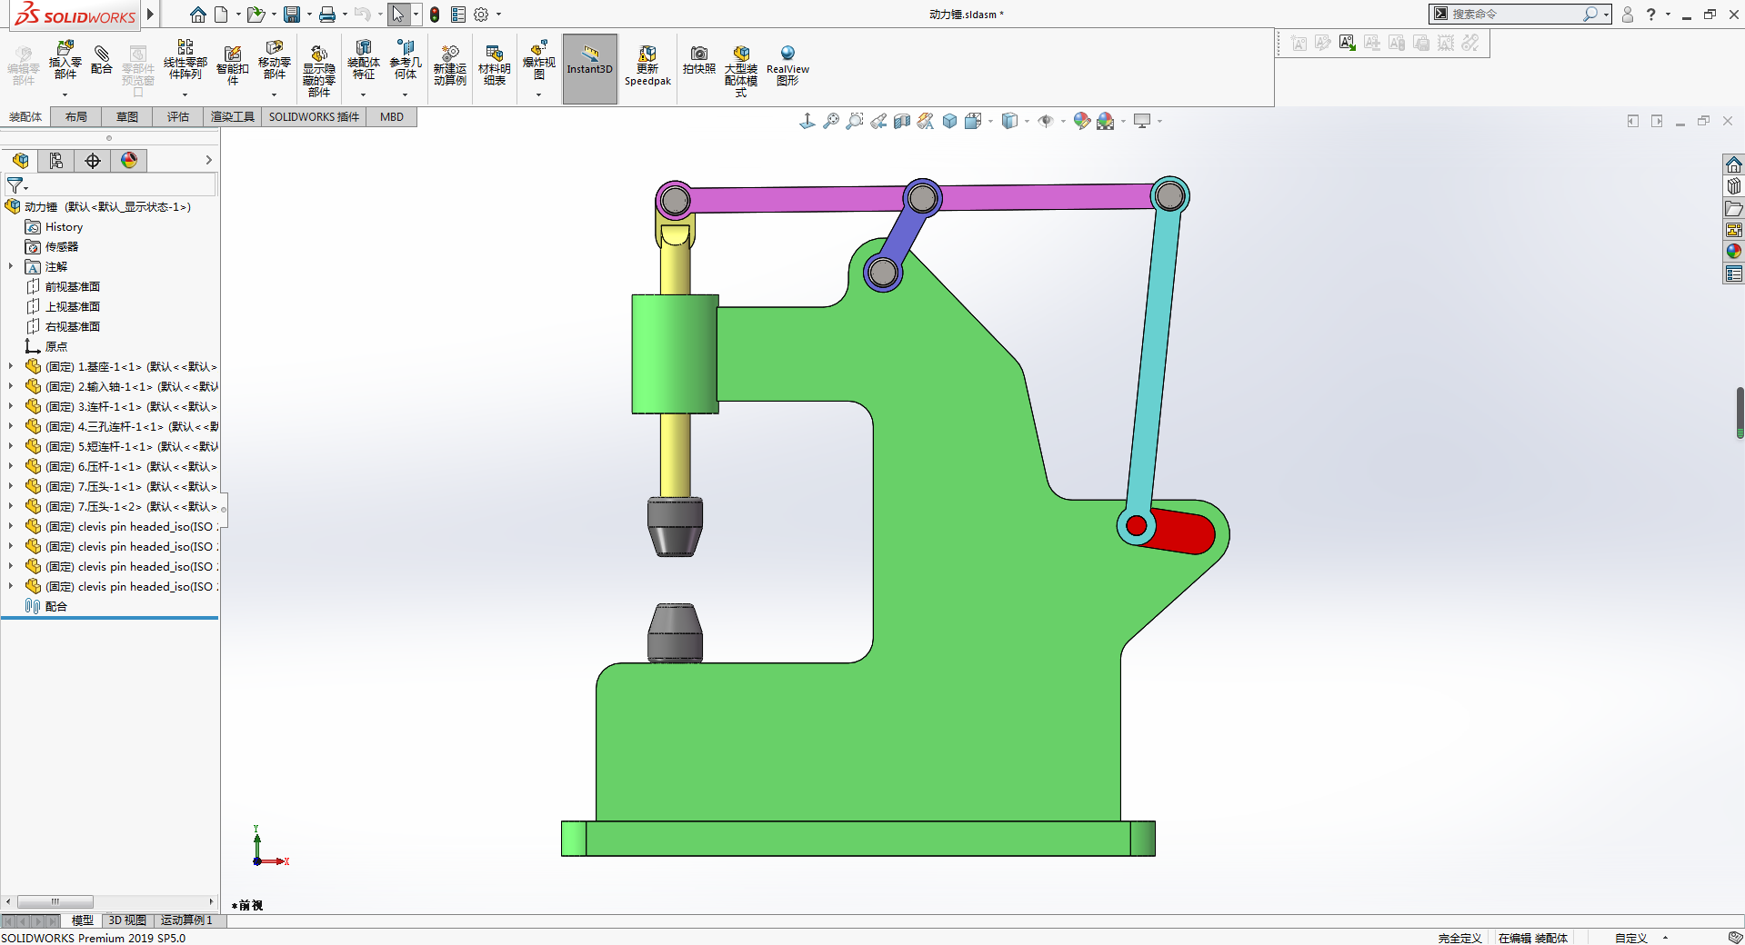Click the filter funnel in the feature tree
The height and width of the screenshot is (945, 1745).
pyautogui.click(x=15, y=185)
